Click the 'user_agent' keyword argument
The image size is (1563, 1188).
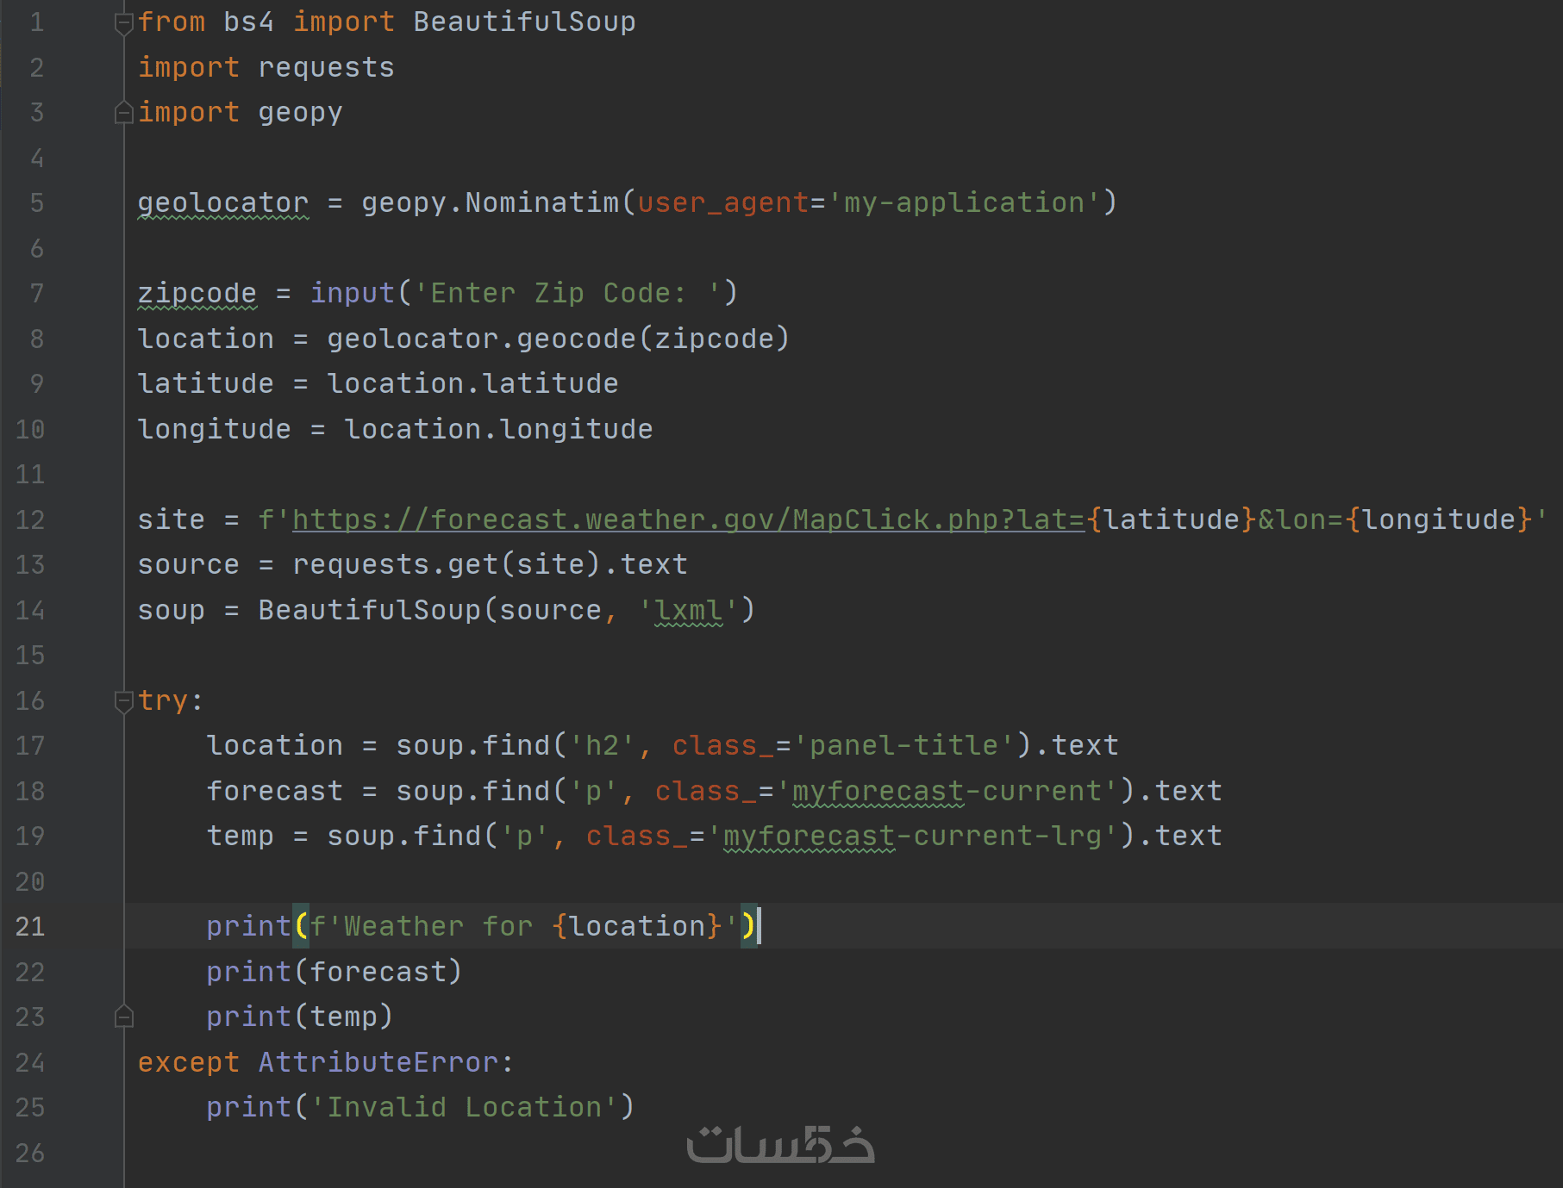[723, 202]
